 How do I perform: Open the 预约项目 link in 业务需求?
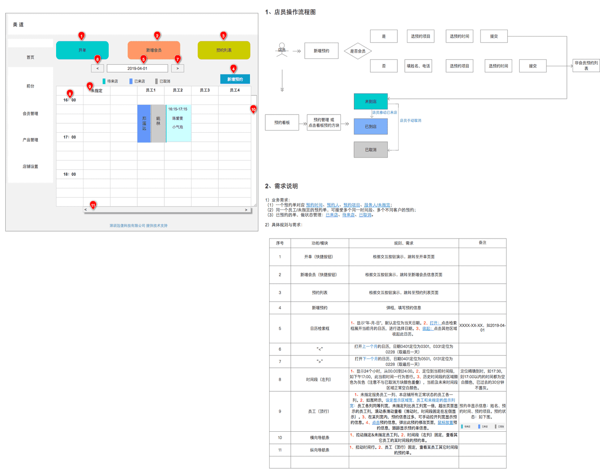point(352,205)
